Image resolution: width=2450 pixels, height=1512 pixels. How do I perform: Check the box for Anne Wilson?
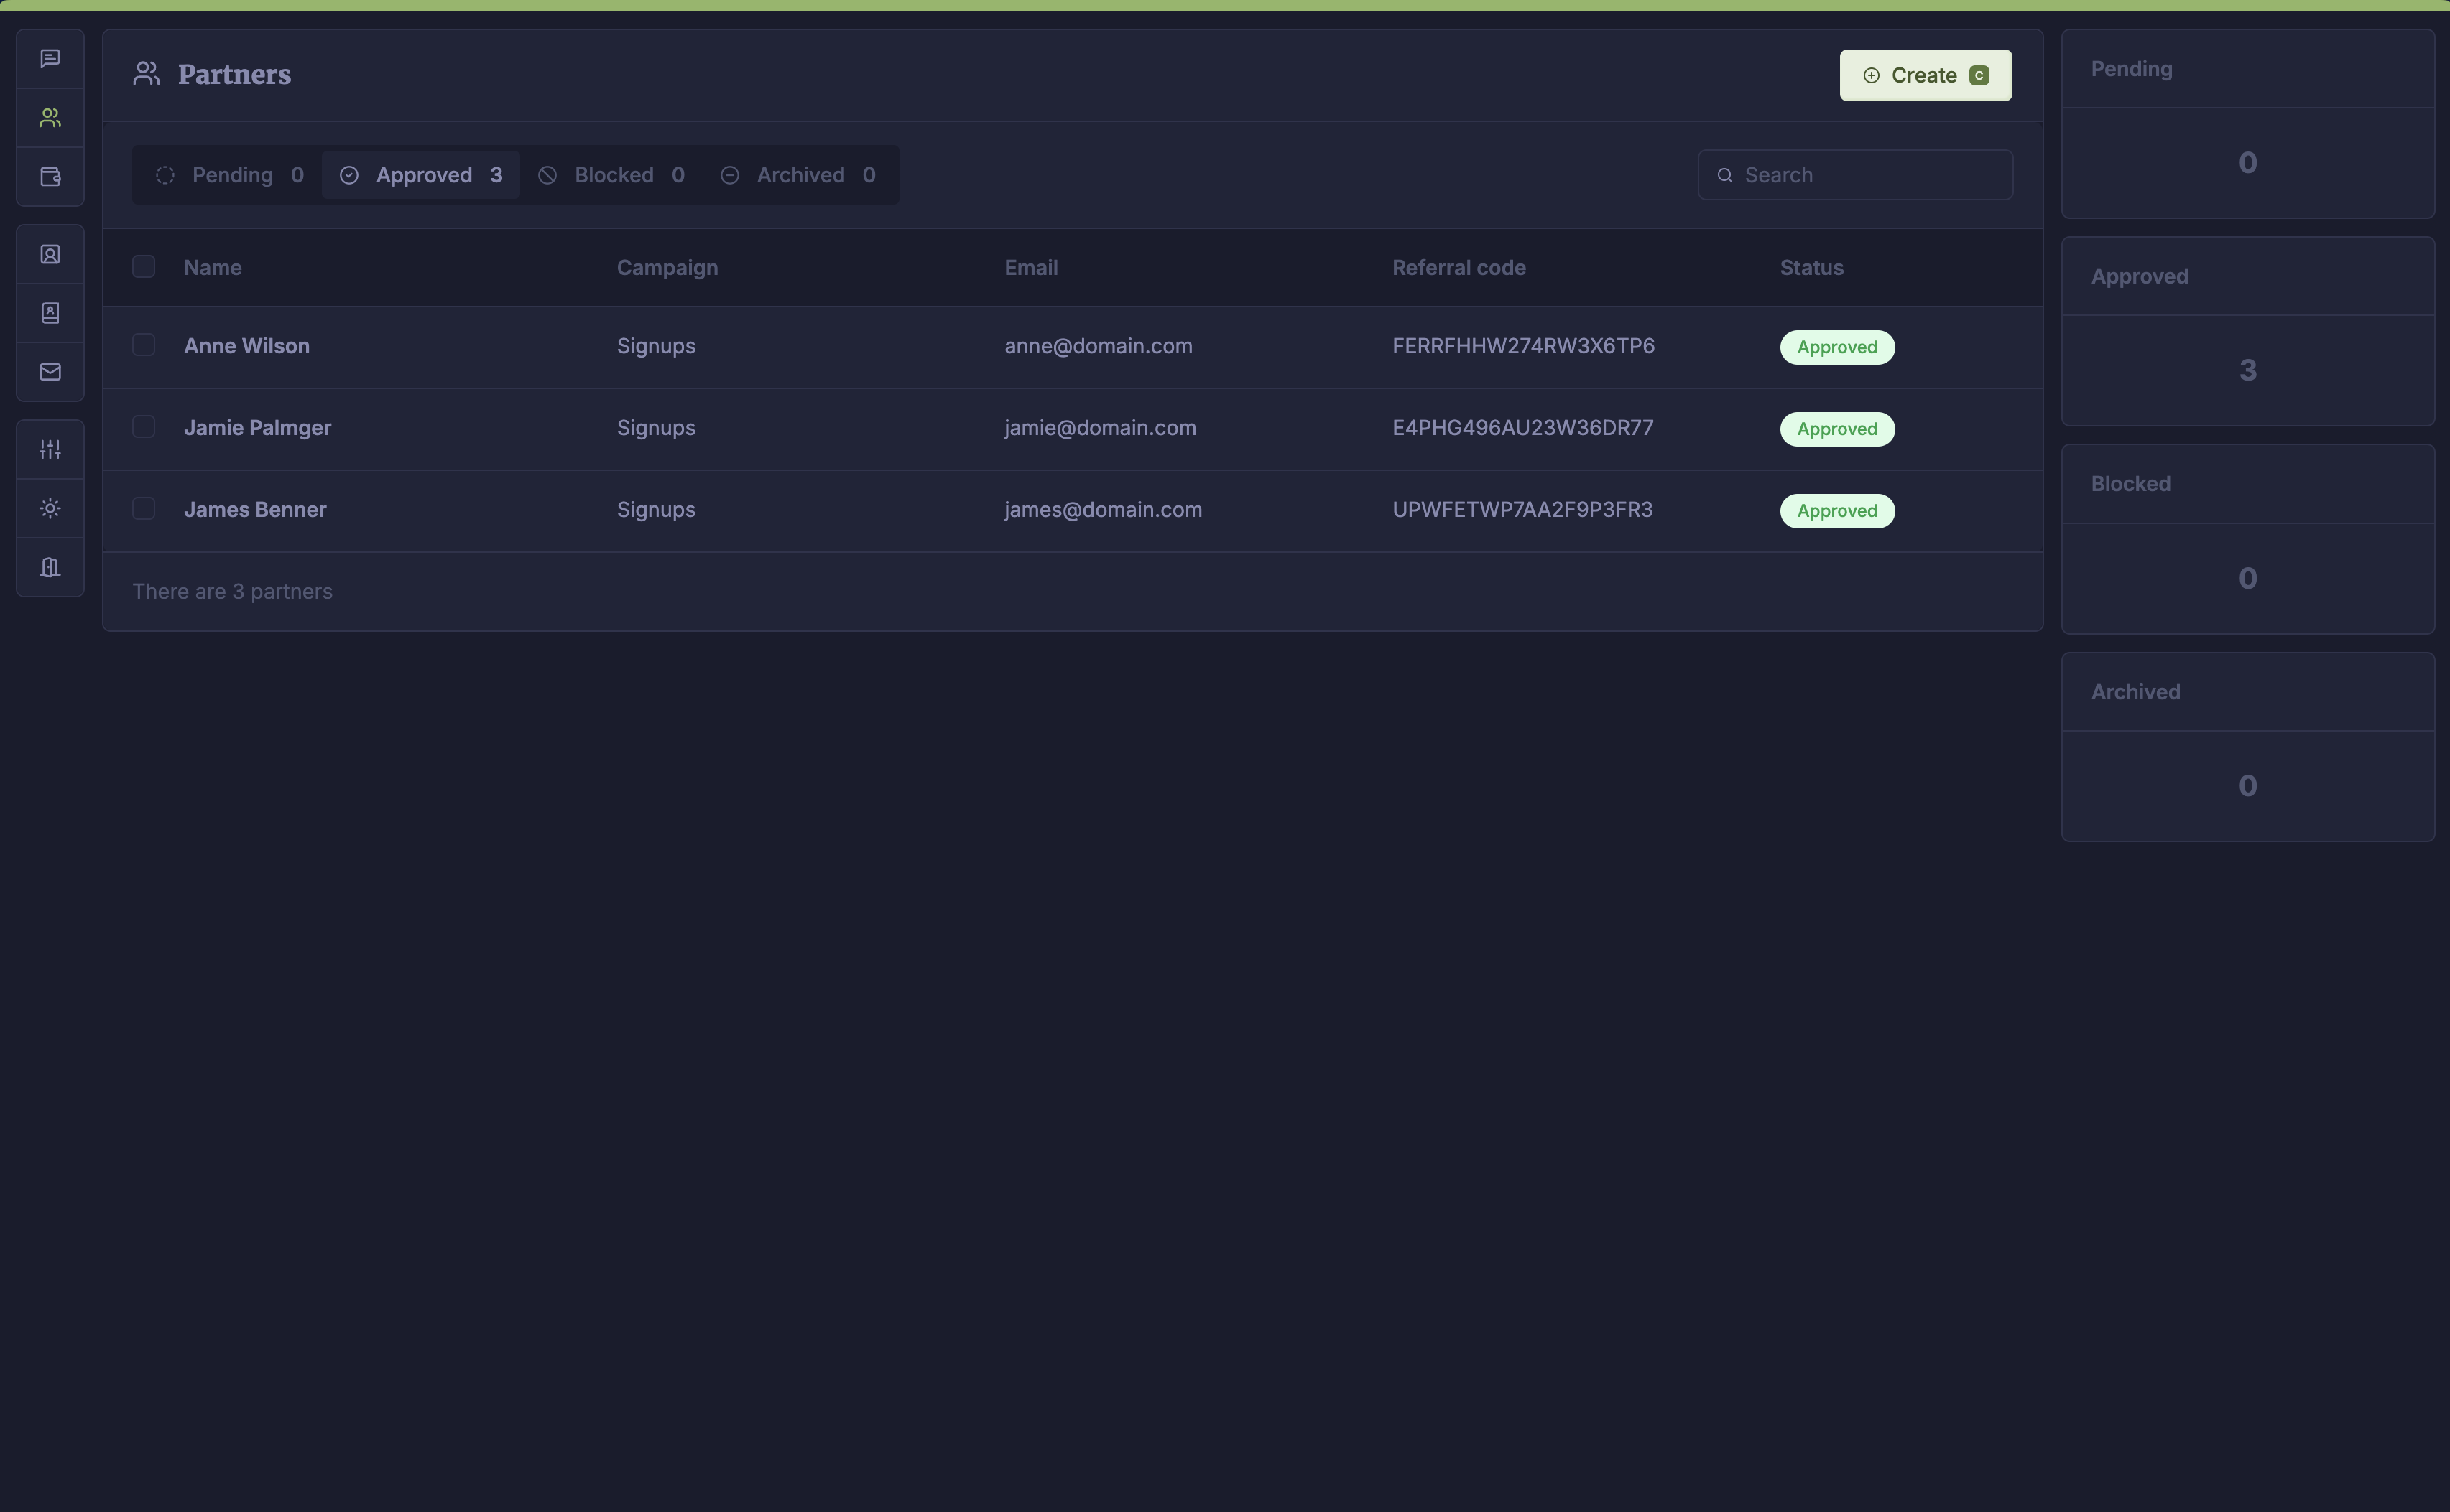point(143,345)
